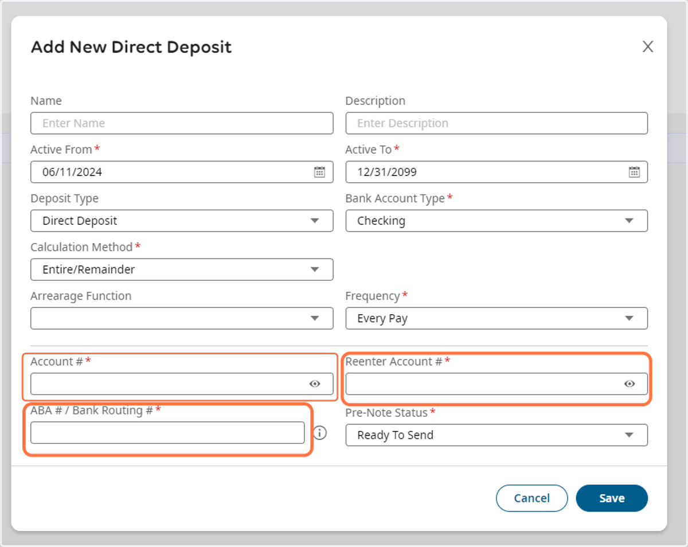Focus the ABA # / Bank Routing # field
Screen dimensions: 688x547
(167, 433)
